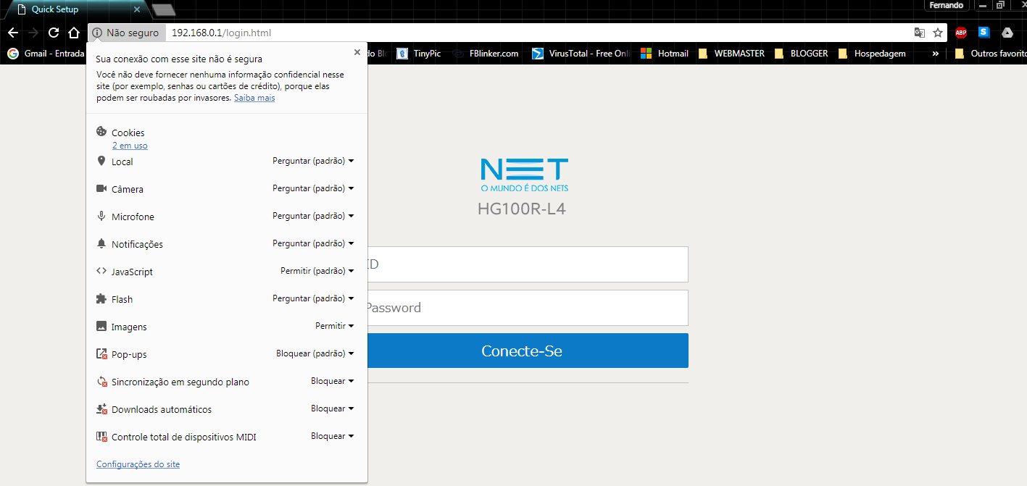Click the Fernando profile button
1027x486 pixels.
coord(947,5)
